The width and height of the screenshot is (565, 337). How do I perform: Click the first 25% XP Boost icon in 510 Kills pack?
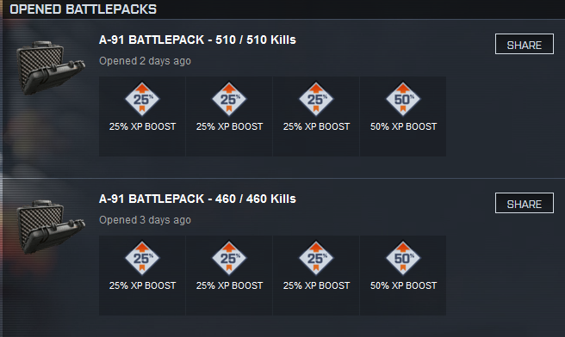click(x=142, y=99)
